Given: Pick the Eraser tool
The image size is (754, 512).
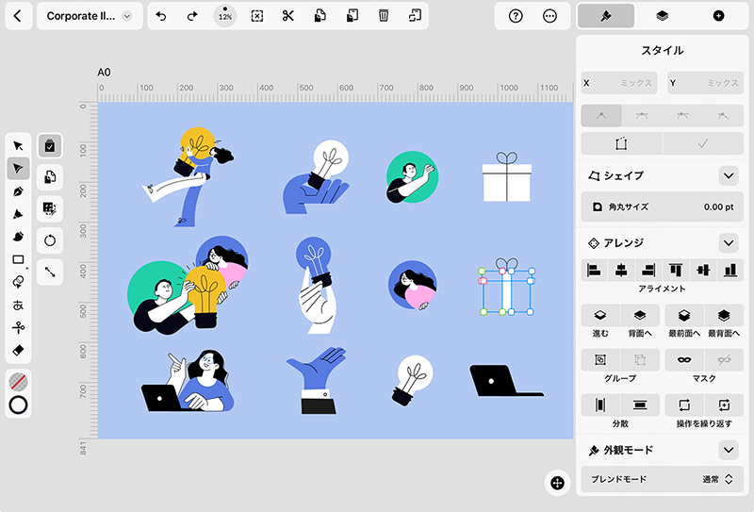Looking at the screenshot, I should coord(18,351).
